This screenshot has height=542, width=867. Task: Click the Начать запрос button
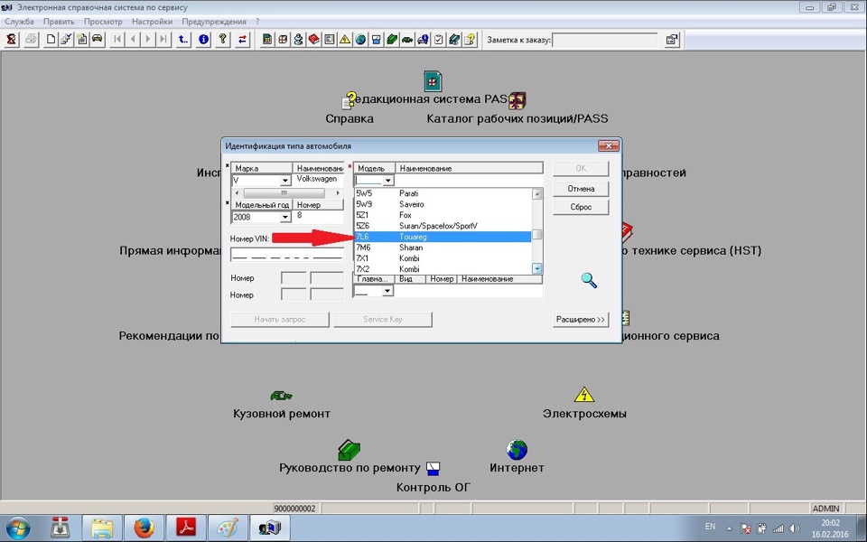[280, 319]
